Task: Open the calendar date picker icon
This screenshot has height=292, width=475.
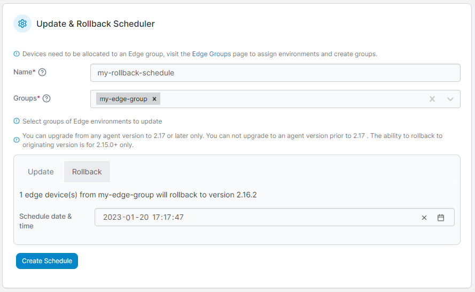Action: coord(441,218)
